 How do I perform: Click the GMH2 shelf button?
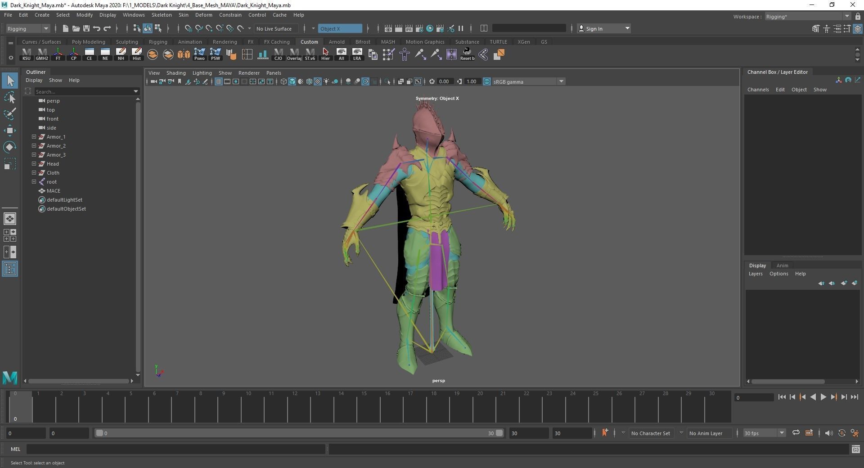[x=42, y=54]
